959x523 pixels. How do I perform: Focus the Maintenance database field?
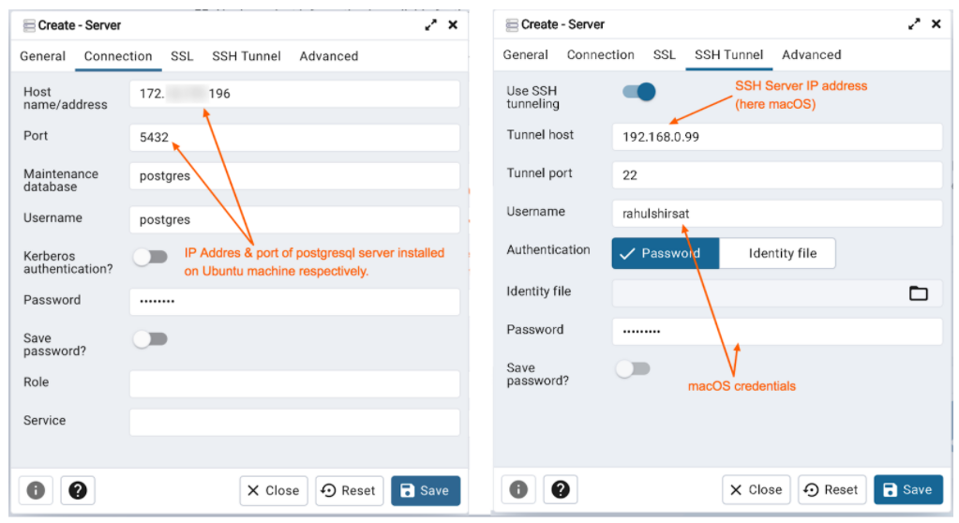tap(294, 176)
